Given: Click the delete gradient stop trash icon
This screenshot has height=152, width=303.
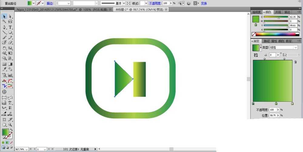Looking at the screenshot, I should [295, 62].
